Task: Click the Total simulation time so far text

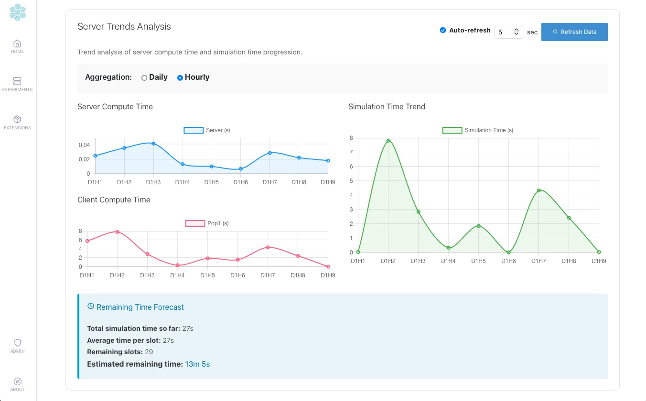Action: coord(140,328)
